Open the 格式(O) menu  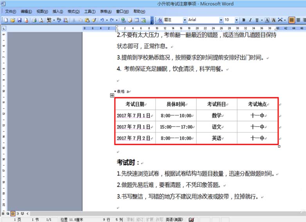(x=73, y=11)
